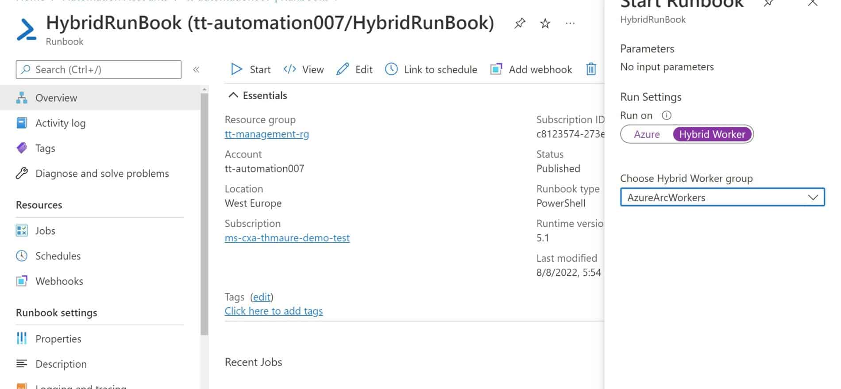Click the Start runbook play icon
The height and width of the screenshot is (389, 841).
236,69
